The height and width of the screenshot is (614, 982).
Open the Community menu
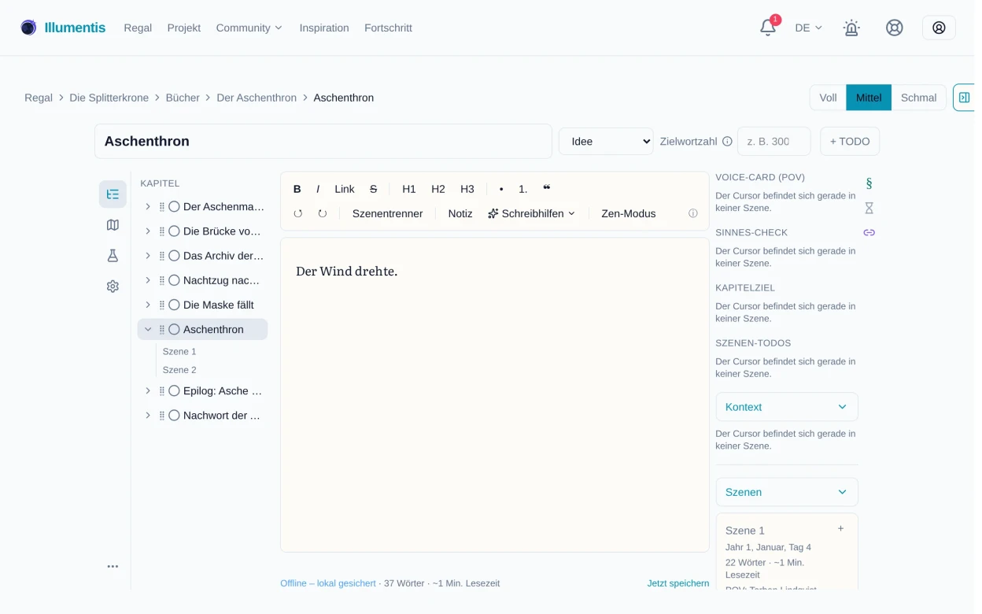(249, 28)
